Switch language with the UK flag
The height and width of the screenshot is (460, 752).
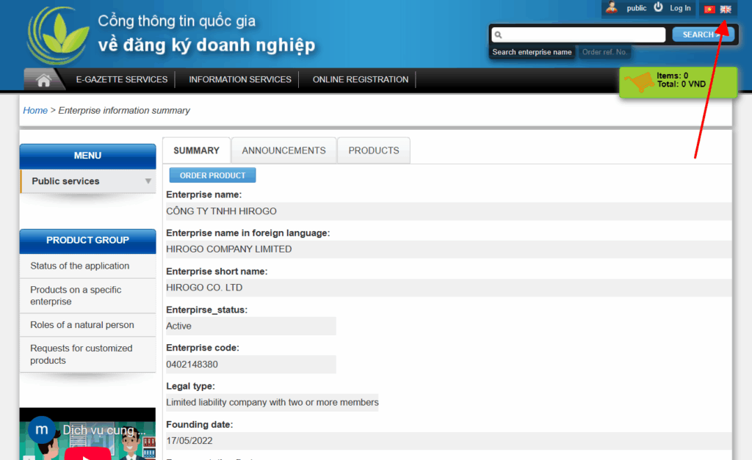pyautogui.click(x=726, y=9)
